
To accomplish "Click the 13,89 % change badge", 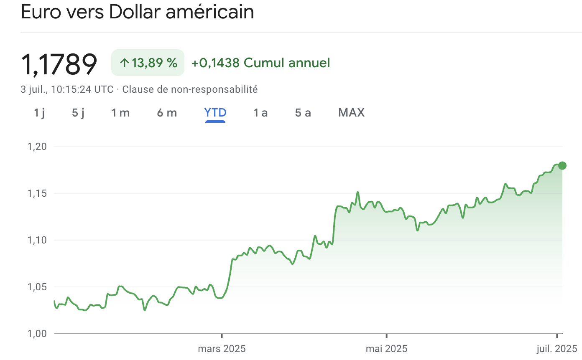I will (148, 63).
